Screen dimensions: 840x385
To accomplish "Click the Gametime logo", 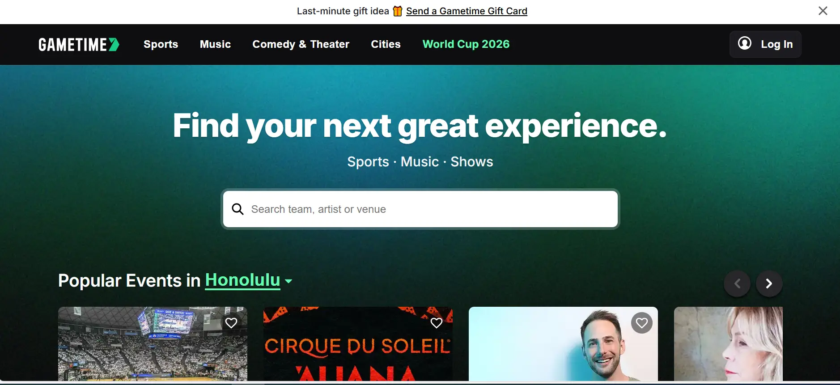I will click(79, 44).
